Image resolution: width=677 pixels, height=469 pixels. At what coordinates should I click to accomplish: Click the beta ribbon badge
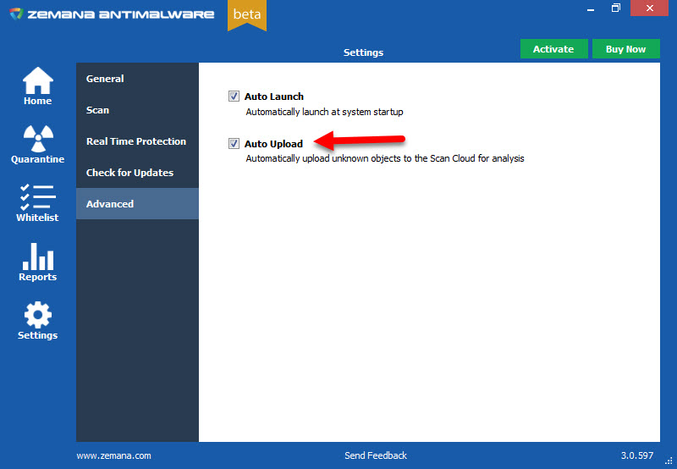coord(247,15)
